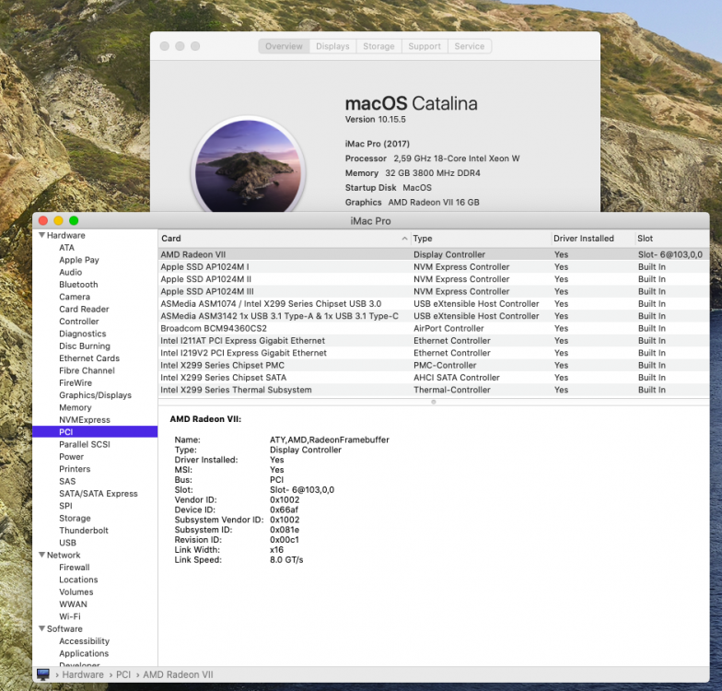
Task: Sort by the Card column header arrow
Action: (404, 238)
